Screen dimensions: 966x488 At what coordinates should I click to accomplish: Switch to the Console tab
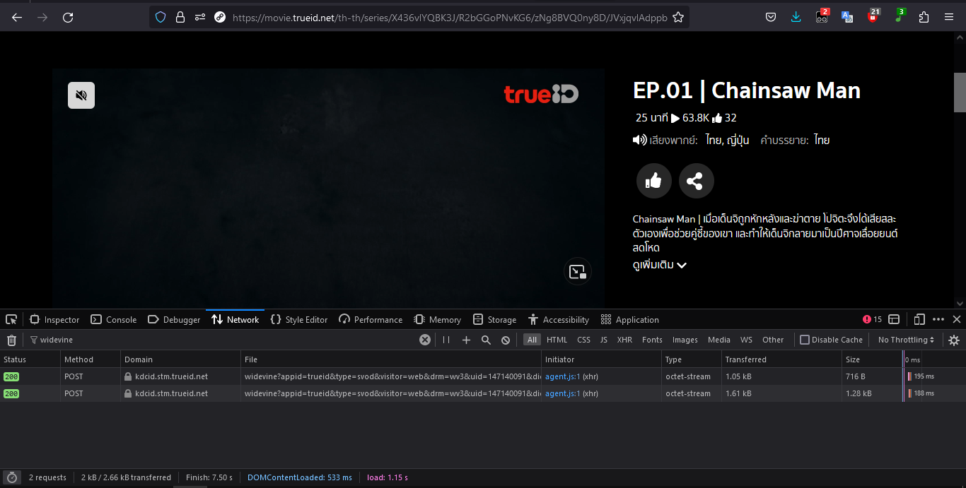click(x=114, y=320)
